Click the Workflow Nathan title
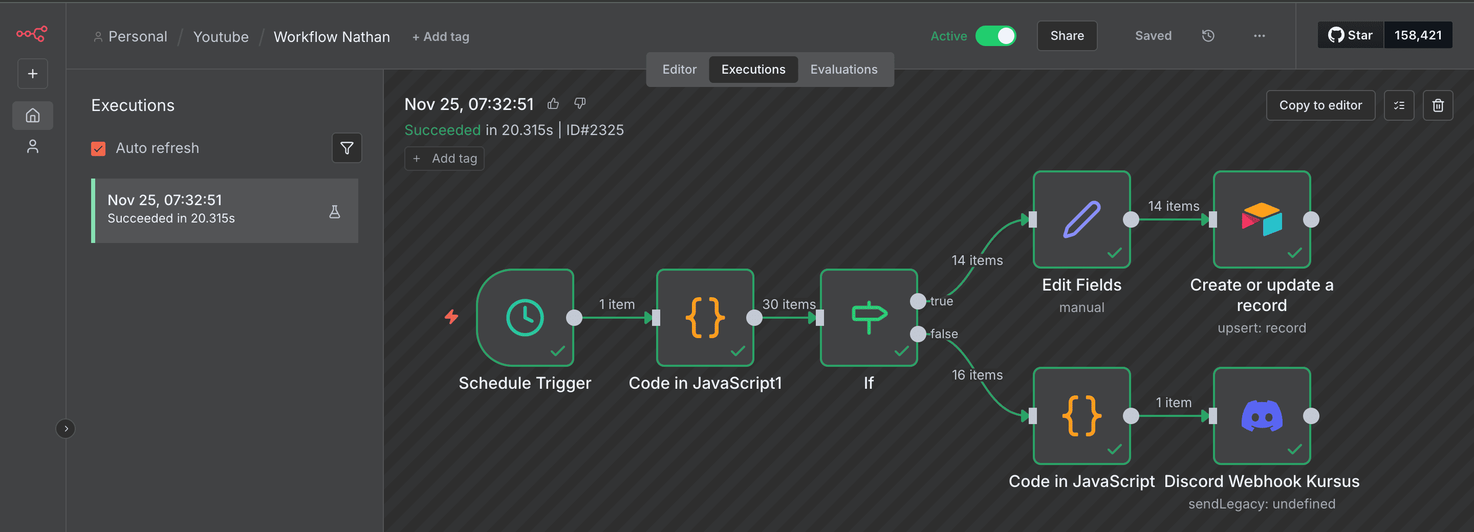 (332, 37)
